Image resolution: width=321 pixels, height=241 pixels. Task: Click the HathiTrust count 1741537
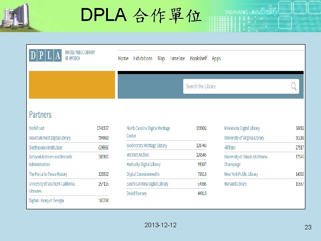click(103, 128)
